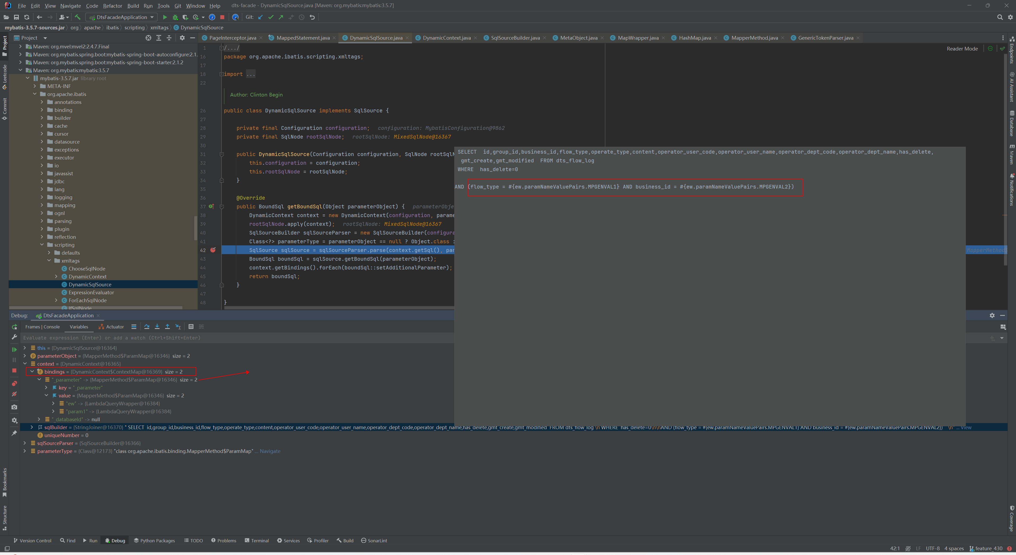This screenshot has height=555, width=1016.
Task: Toggle the Database tool window on the right
Action: [x=1012, y=123]
